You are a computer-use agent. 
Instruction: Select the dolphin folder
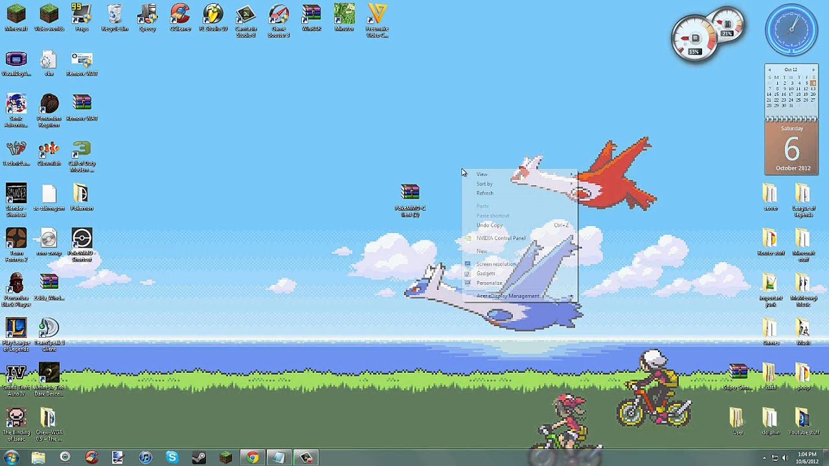[x=771, y=421]
